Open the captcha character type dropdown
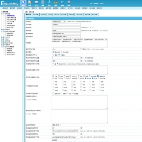The image size is (142, 142). 56,125
